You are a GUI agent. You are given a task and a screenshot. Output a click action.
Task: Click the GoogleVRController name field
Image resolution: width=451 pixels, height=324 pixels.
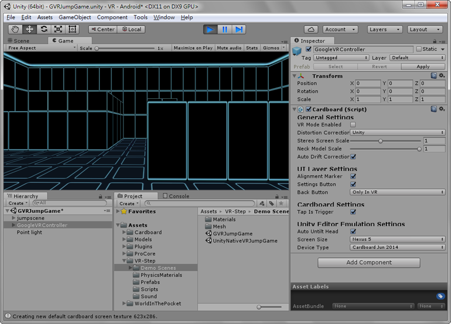[363, 50]
